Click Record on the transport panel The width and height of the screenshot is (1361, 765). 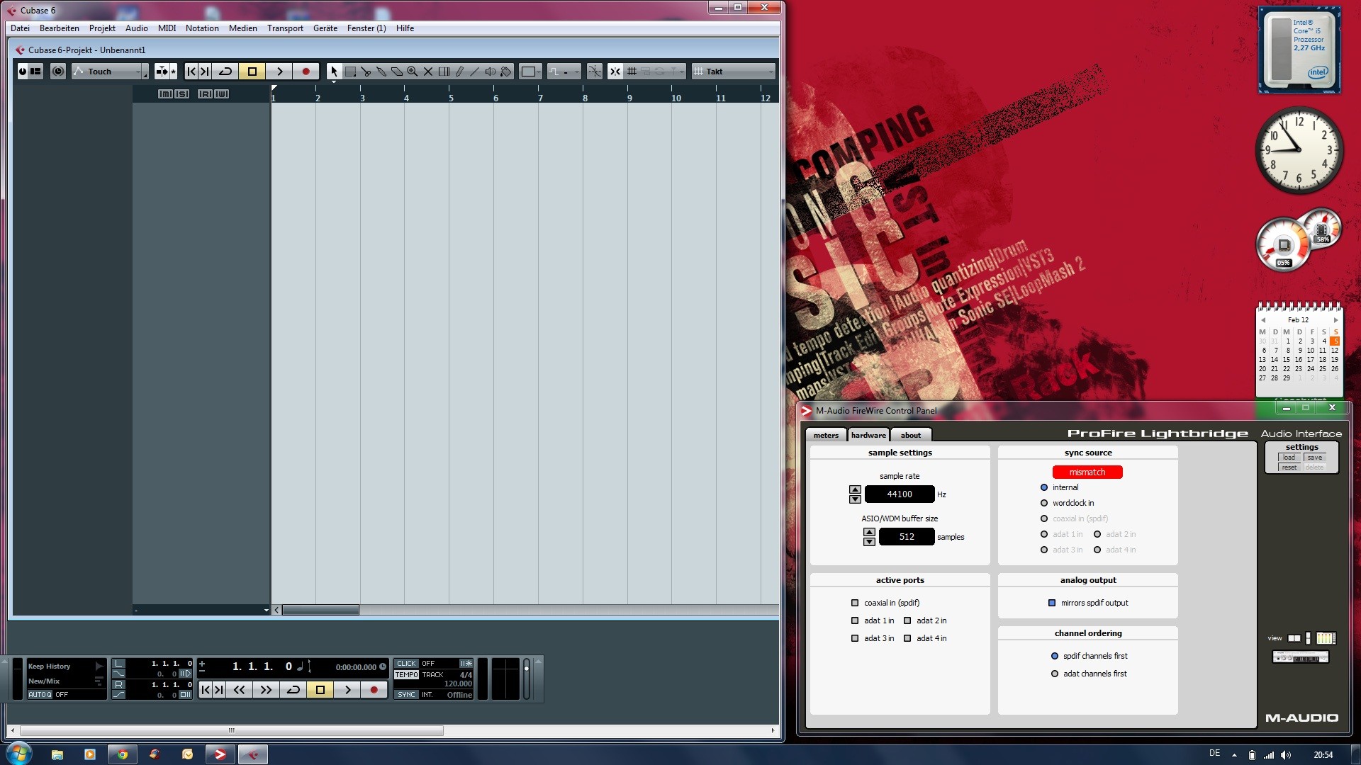[374, 690]
